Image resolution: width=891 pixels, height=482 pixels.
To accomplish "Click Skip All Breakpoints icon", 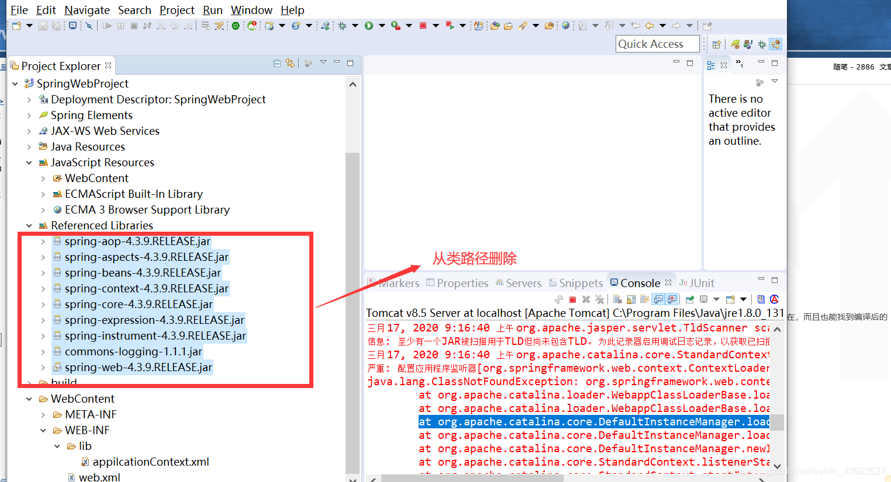I will point(89,26).
